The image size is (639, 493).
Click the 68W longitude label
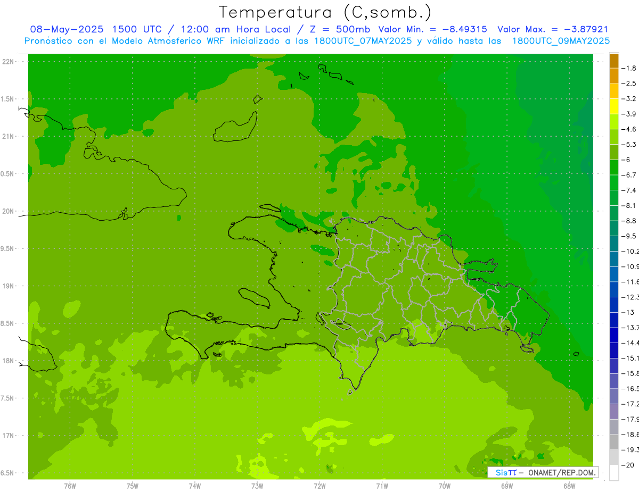point(569,486)
